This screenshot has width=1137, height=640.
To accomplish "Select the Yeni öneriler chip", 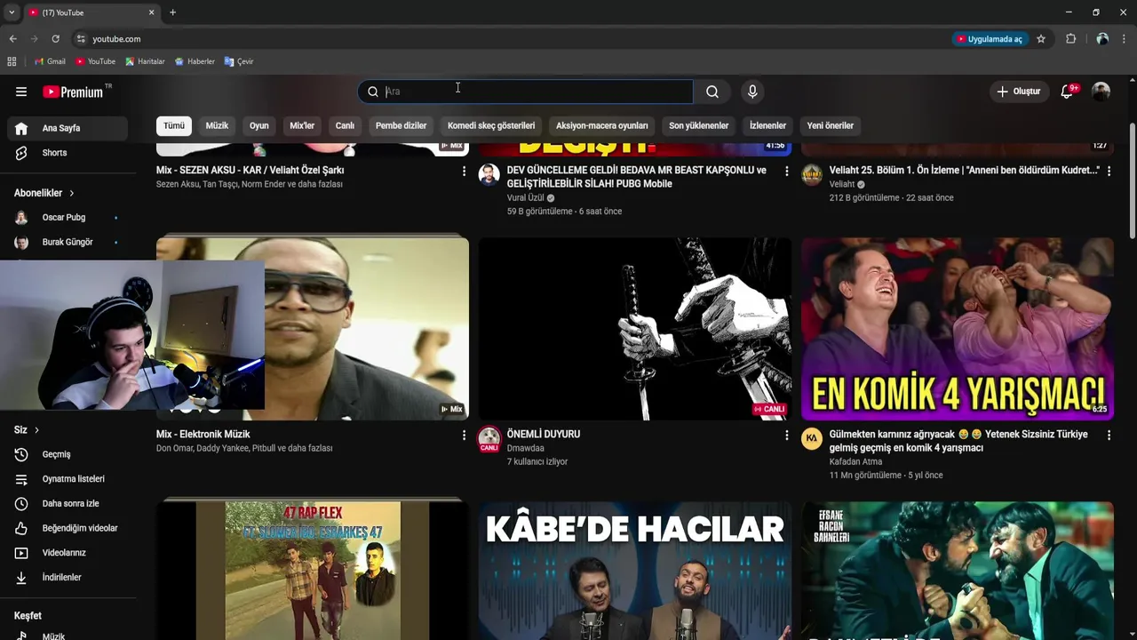I will pyautogui.click(x=831, y=125).
